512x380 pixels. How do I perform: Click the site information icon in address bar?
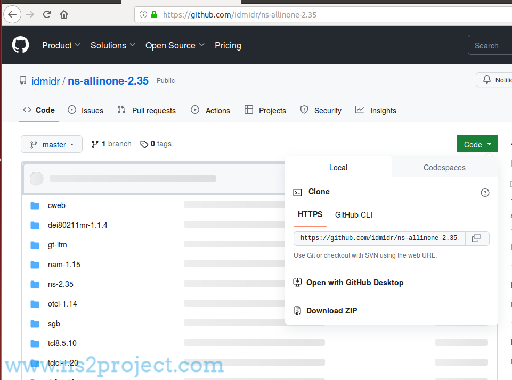[x=143, y=15]
